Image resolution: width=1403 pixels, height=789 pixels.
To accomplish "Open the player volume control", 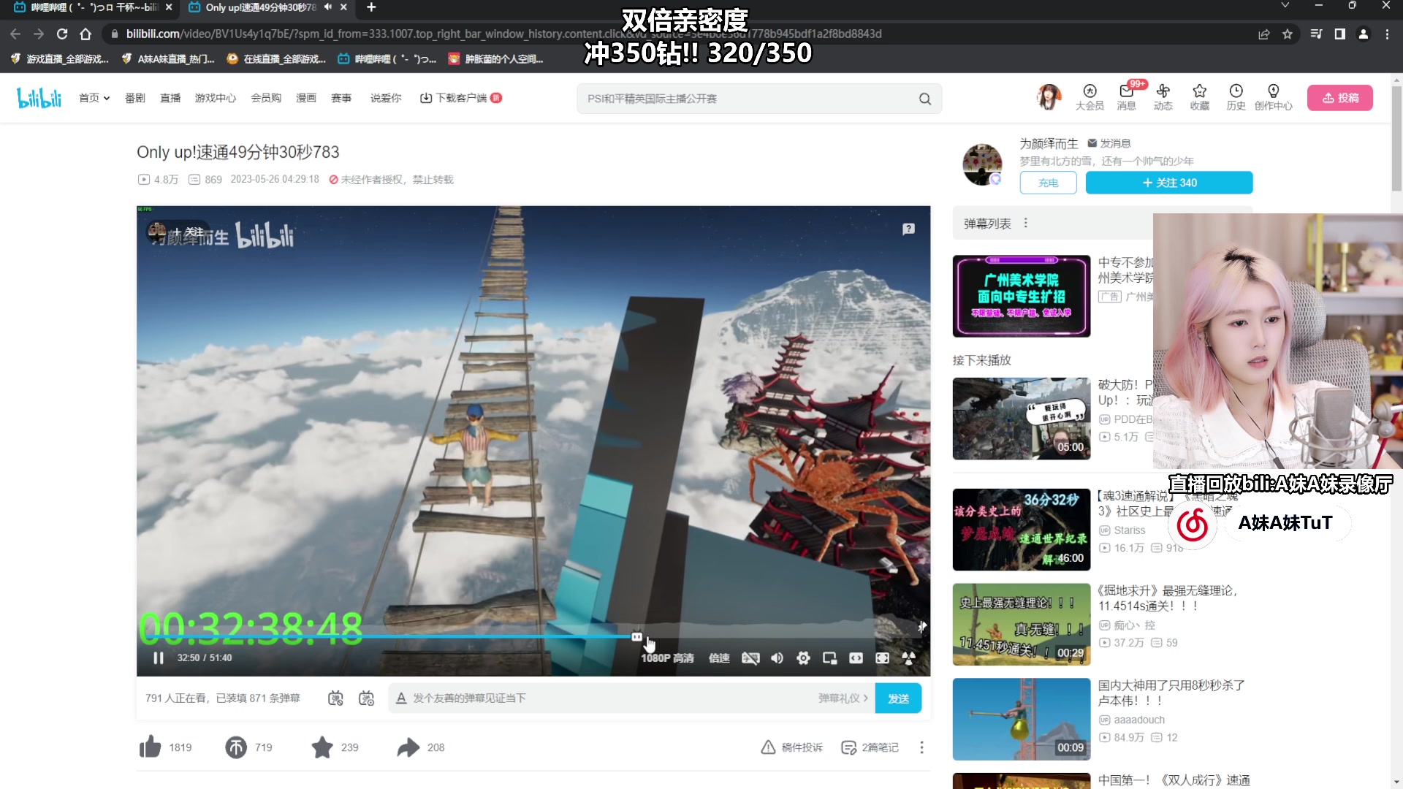I will (777, 658).
